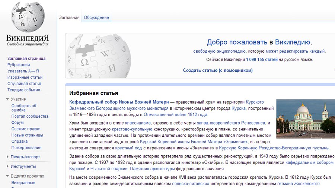This screenshot has width=335, height=188.
Task: Follow the крестный ход link
Action: tap(128, 148)
